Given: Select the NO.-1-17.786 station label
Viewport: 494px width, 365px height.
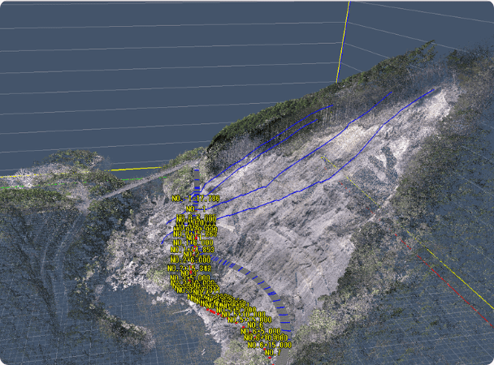Looking at the screenshot, I should [196, 199].
